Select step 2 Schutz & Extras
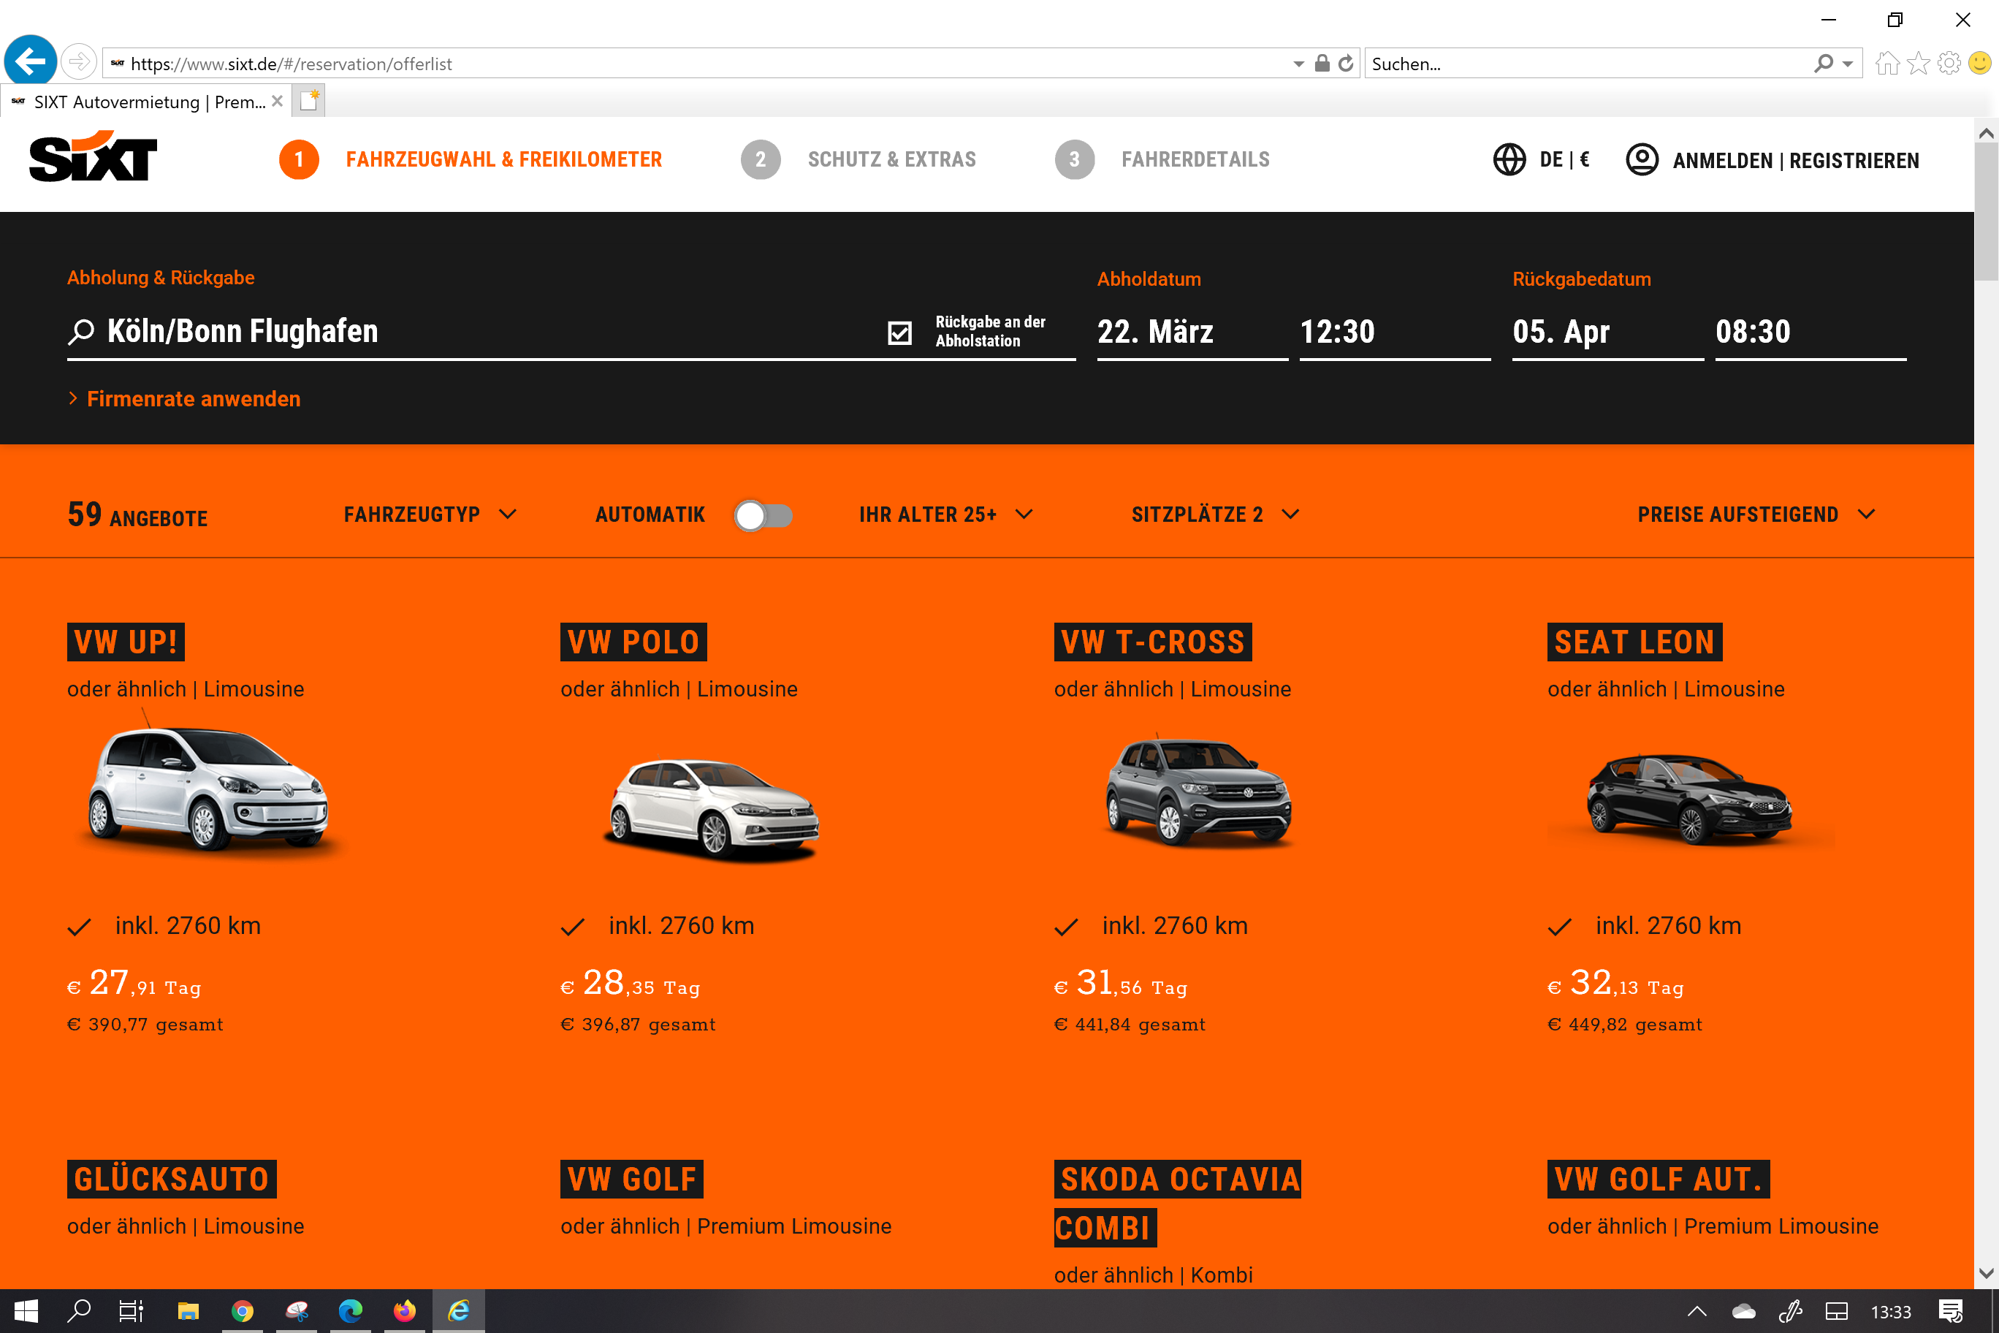This screenshot has width=1999, height=1333. coord(858,160)
